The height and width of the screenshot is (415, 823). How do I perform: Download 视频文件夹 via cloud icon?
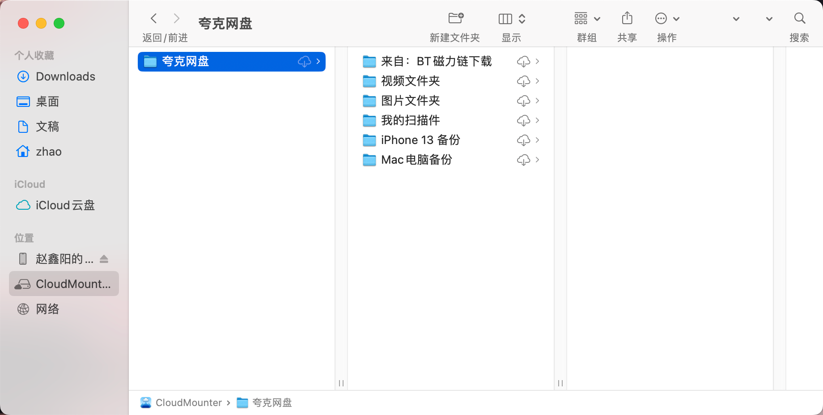[524, 81]
